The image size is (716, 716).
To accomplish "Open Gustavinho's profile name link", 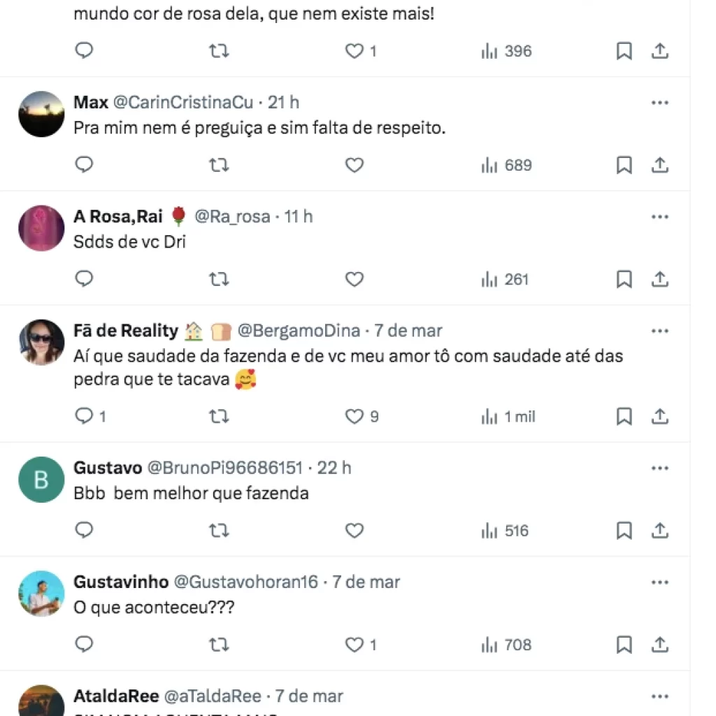I will (121, 582).
